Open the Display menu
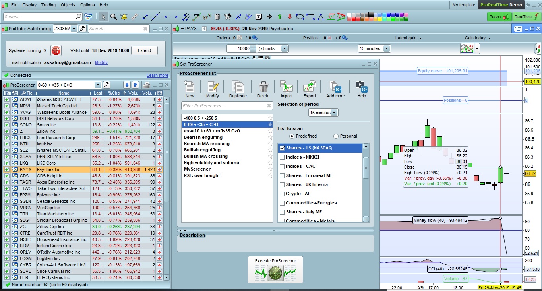Viewport: 542px width, 291px height. click(29, 5)
